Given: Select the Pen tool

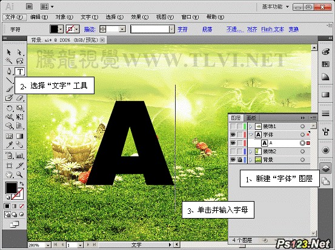Looking at the screenshot, I should tap(8, 71).
